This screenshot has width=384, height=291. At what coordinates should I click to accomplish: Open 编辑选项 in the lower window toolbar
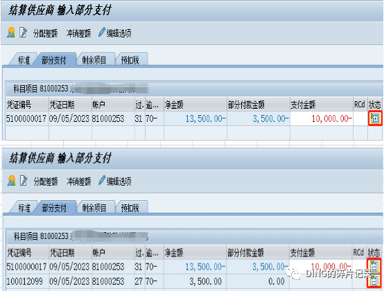pyautogui.click(x=115, y=181)
